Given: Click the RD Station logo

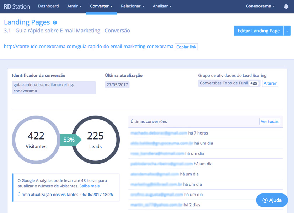Looking at the screenshot, I should [x=17, y=6].
